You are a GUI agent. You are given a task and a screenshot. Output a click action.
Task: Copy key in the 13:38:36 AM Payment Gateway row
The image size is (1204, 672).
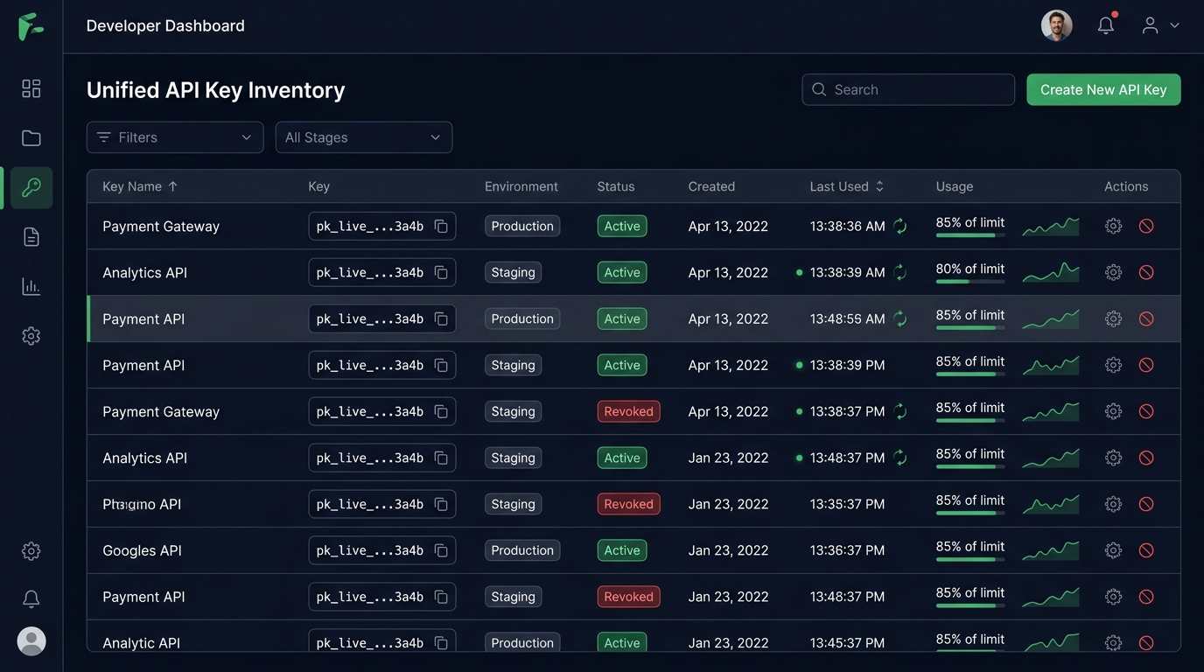point(441,227)
